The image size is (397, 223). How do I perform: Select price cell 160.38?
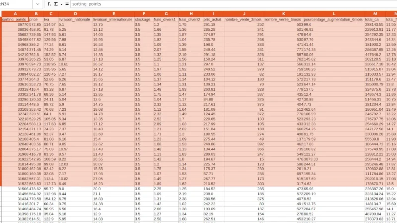[x=36, y=174]
